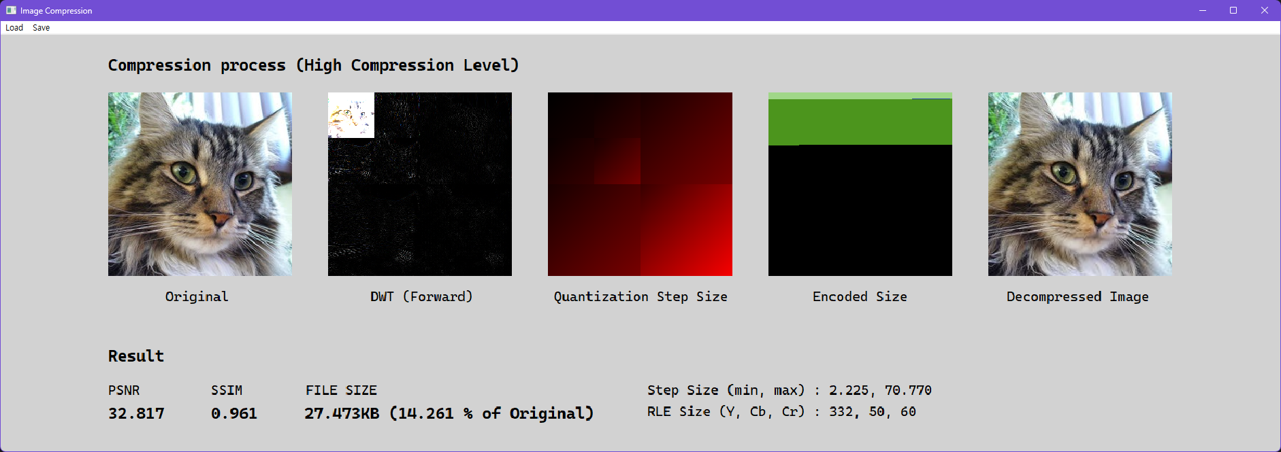This screenshot has height=452, width=1281.
Task: Click the 'Image Compression' window title
Action: point(56,11)
